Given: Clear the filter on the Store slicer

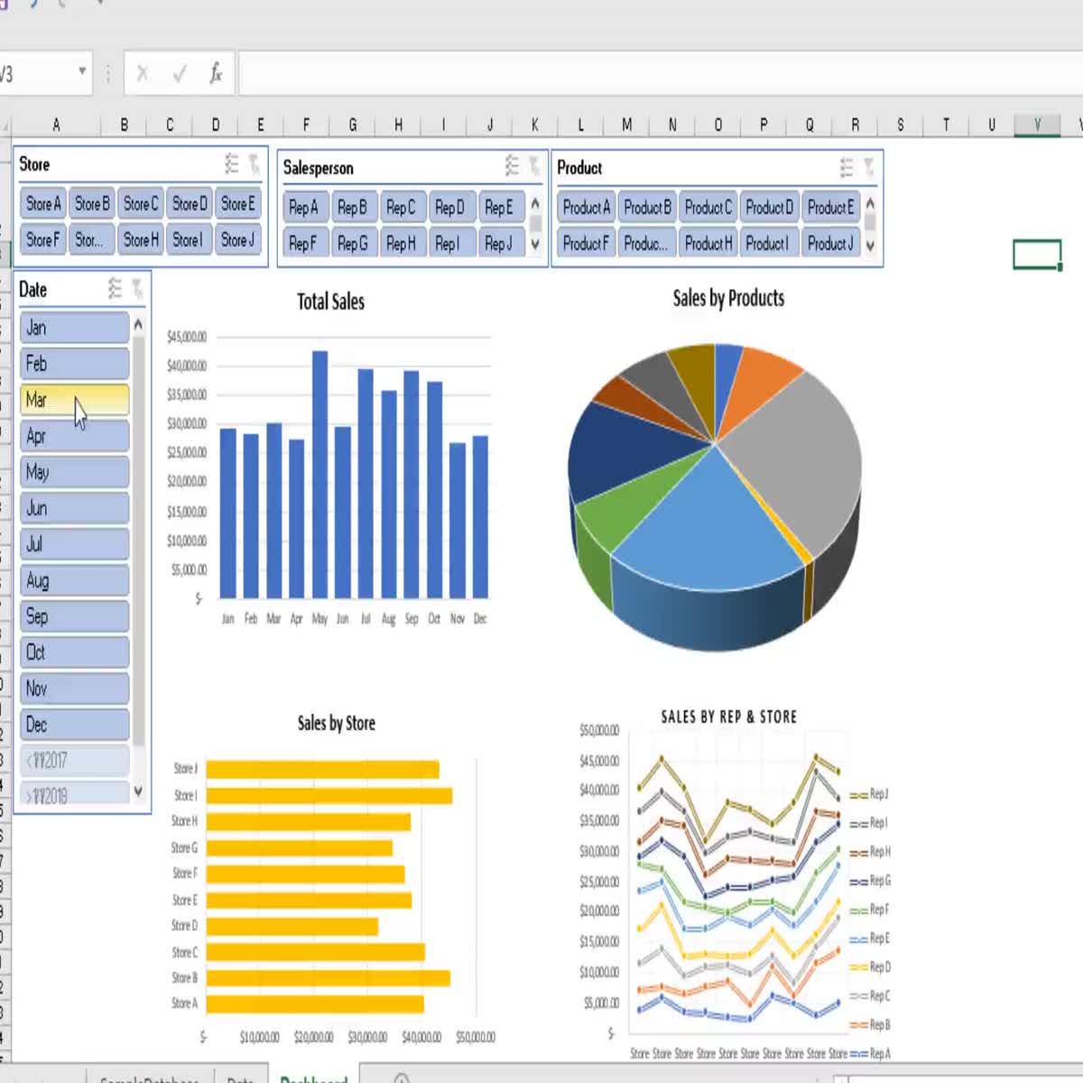Looking at the screenshot, I should tap(255, 164).
